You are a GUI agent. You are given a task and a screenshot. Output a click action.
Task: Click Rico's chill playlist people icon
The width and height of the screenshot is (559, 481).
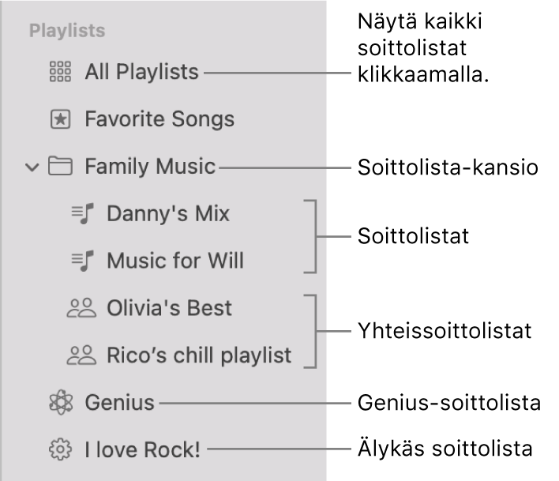point(80,355)
